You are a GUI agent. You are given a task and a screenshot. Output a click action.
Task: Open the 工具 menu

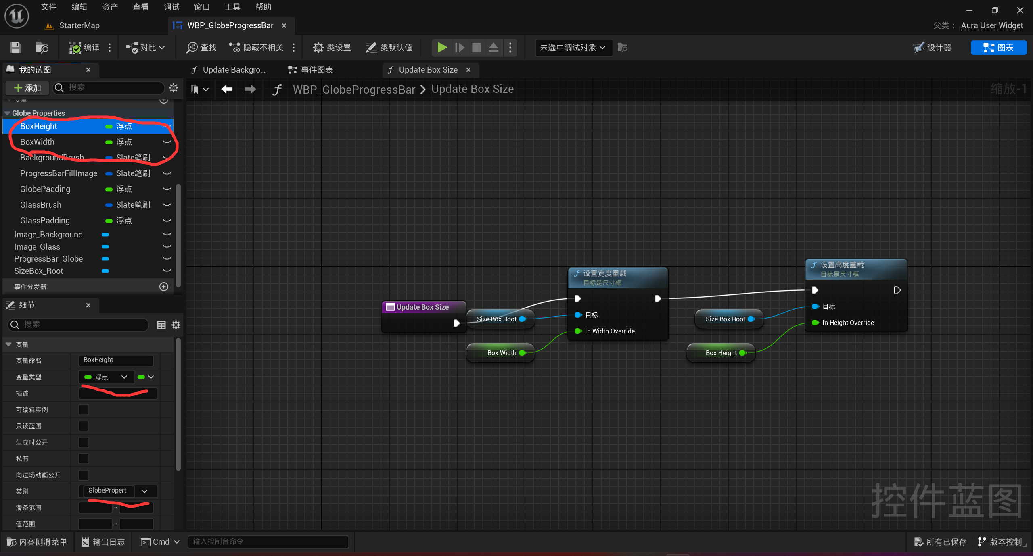232,7
